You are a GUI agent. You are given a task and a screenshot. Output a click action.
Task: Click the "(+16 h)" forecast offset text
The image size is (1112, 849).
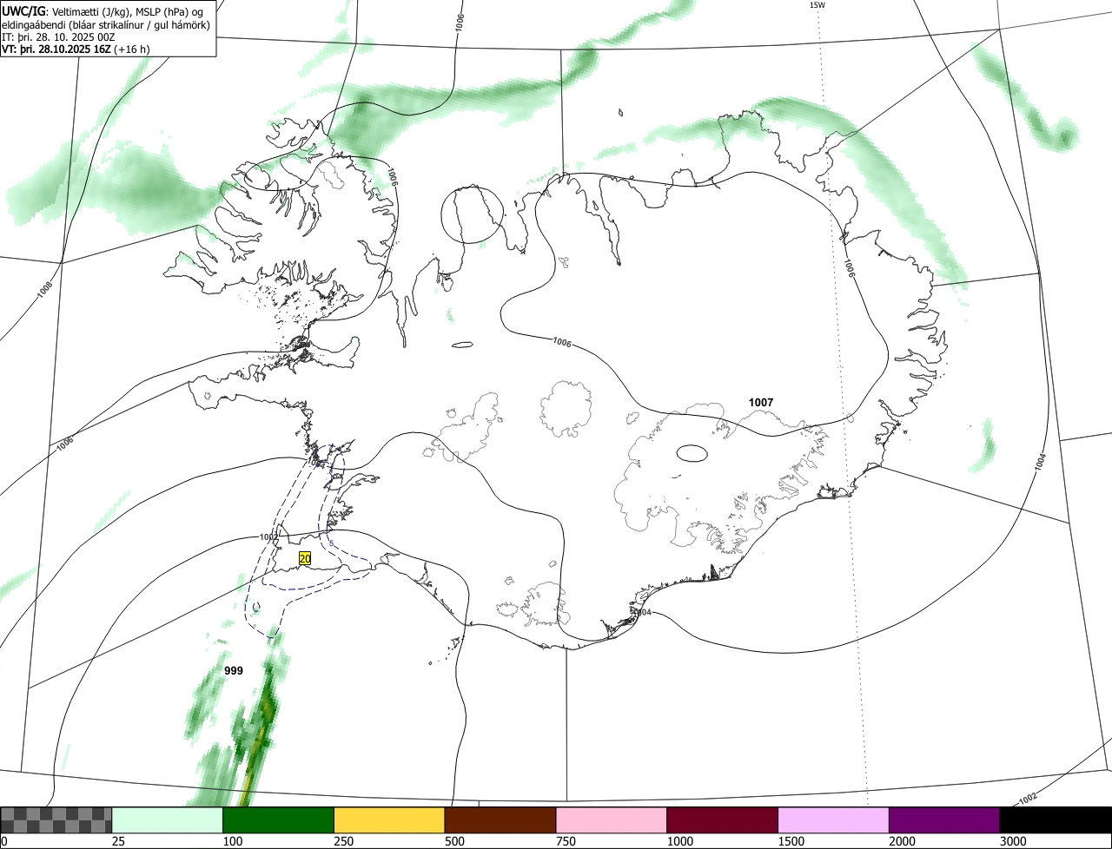132,49
